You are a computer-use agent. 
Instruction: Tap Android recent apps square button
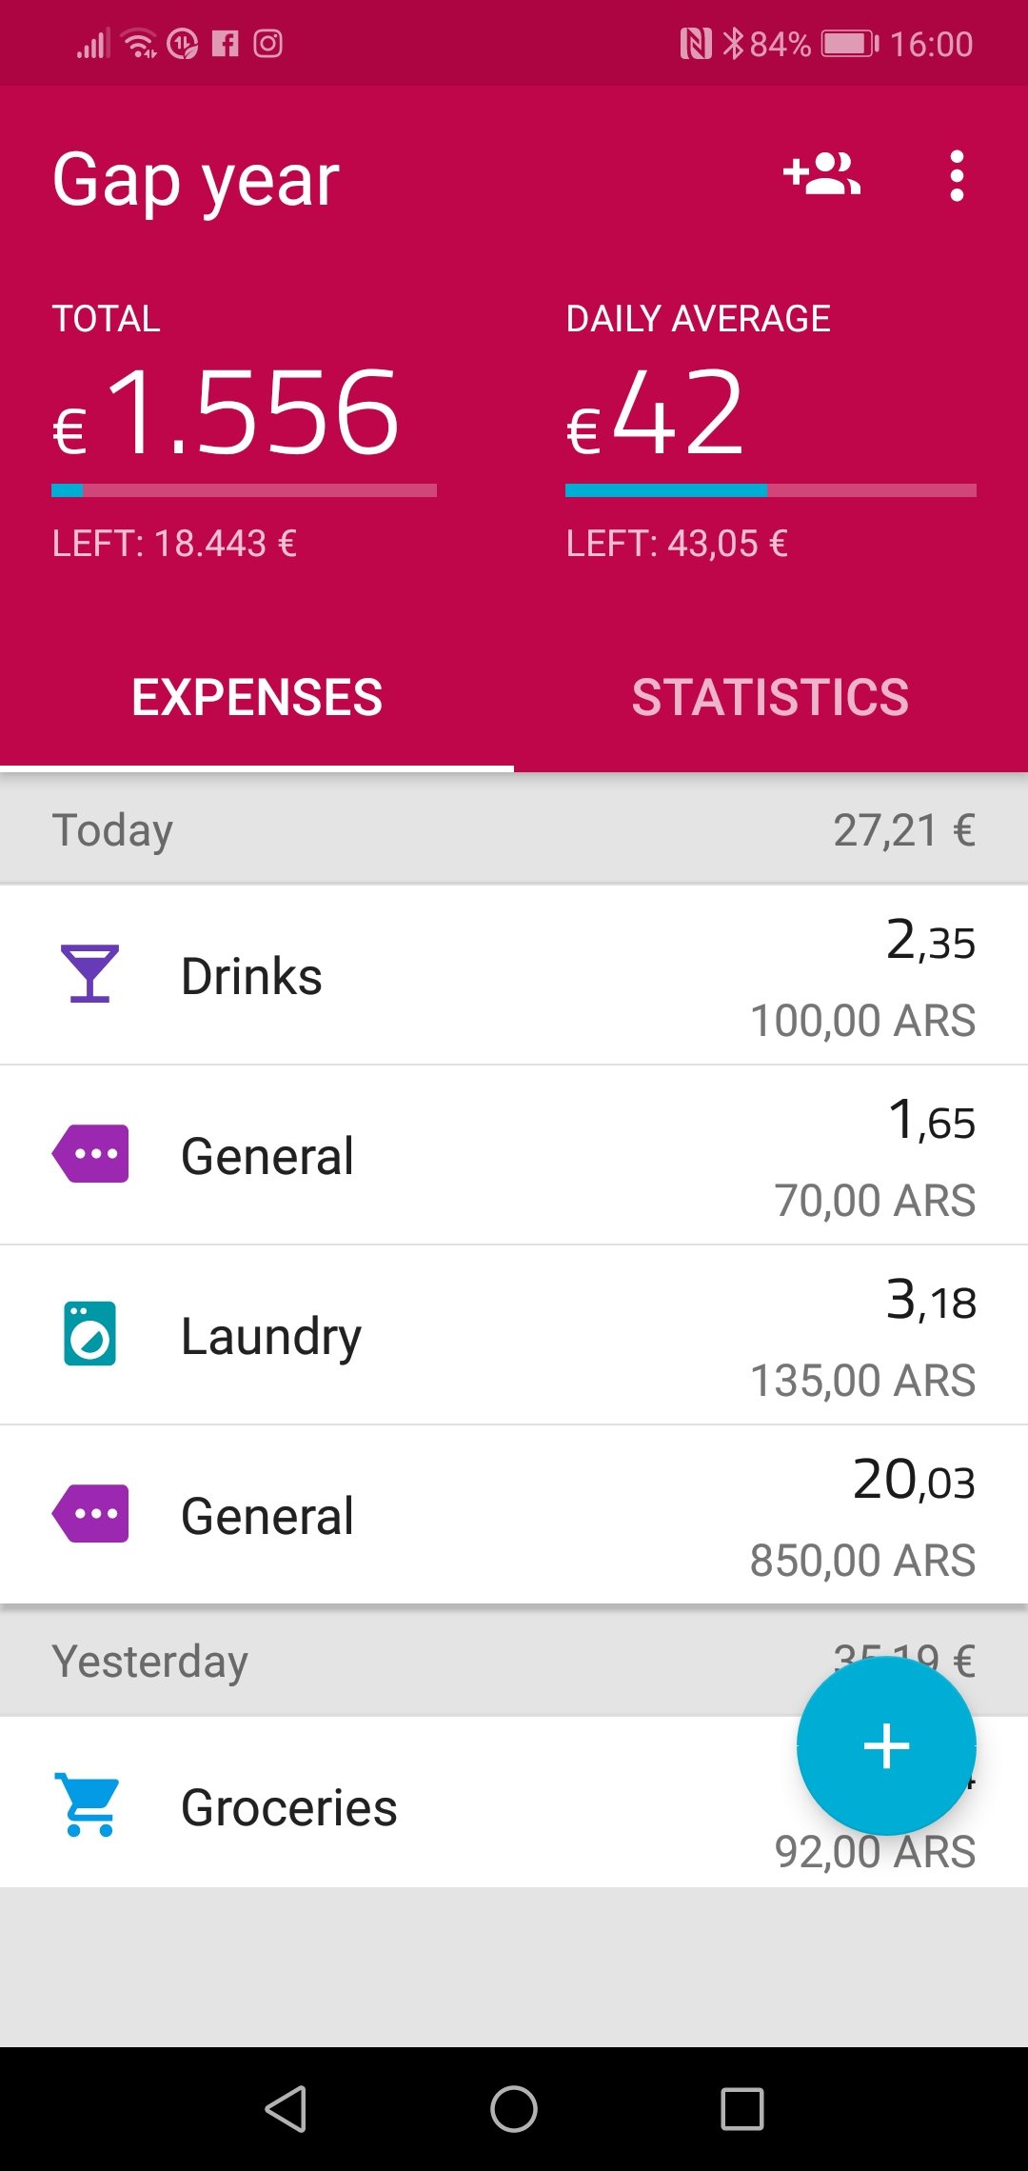[x=742, y=2108]
